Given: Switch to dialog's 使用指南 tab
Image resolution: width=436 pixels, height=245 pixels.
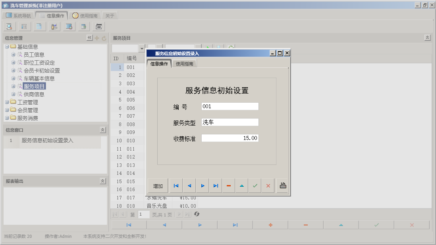Looking at the screenshot, I should [x=184, y=64].
